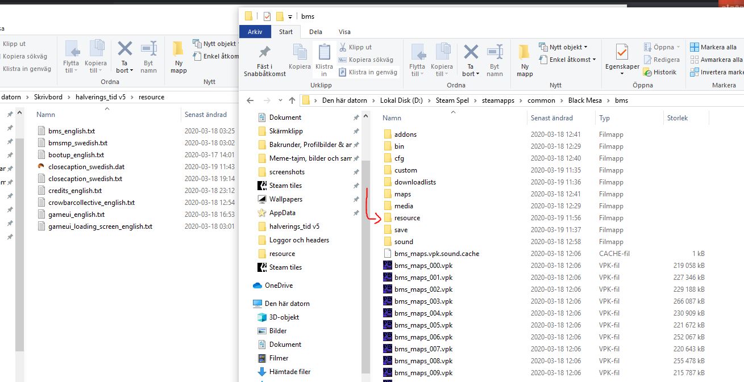744x382 pixels.
Task: Select closecaption_swedish.dat in left window
Action: click(86, 167)
